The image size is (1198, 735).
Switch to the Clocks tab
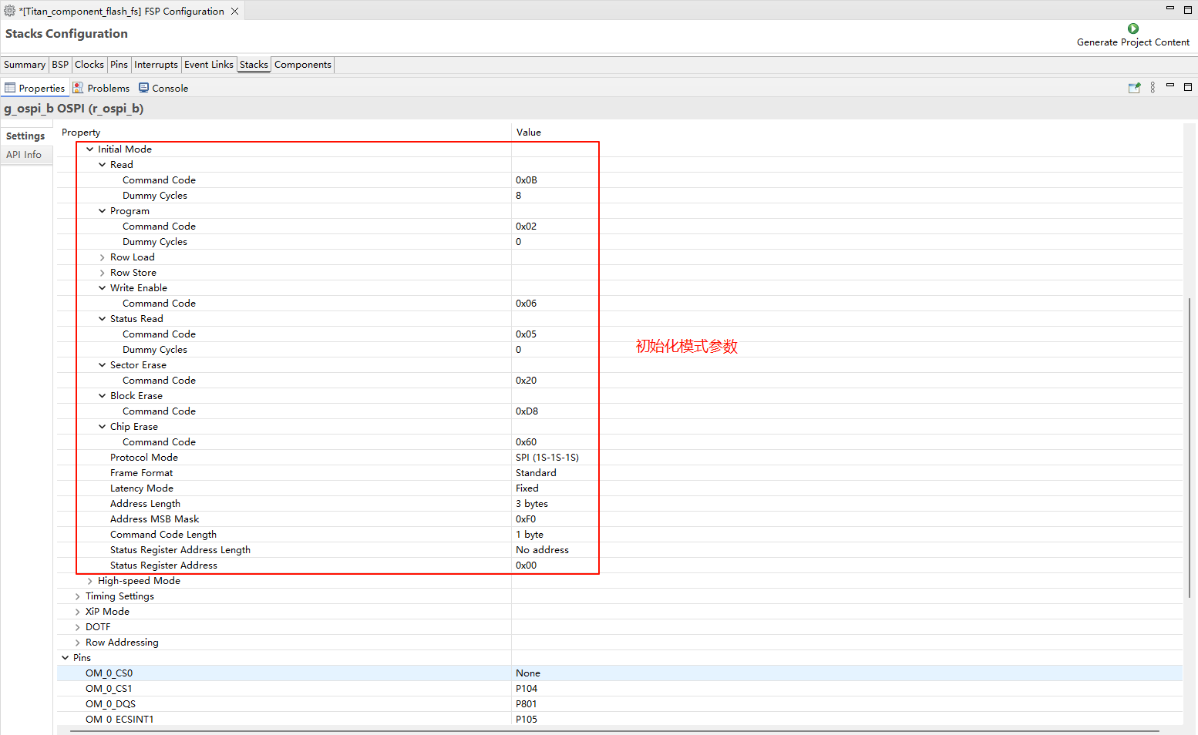(x=89, y=65)
